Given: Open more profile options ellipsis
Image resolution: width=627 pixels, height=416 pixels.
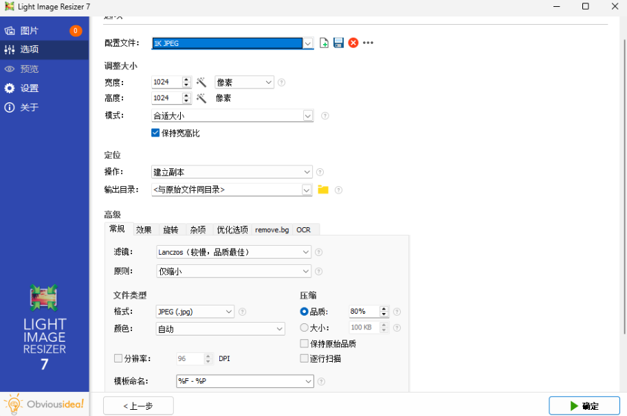Looking at the screenshot, I should (x=368, y=43).
